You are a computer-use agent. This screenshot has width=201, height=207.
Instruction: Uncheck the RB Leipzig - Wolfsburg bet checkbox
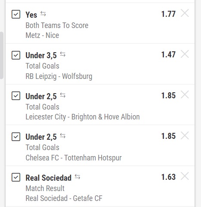click(16, 55)
